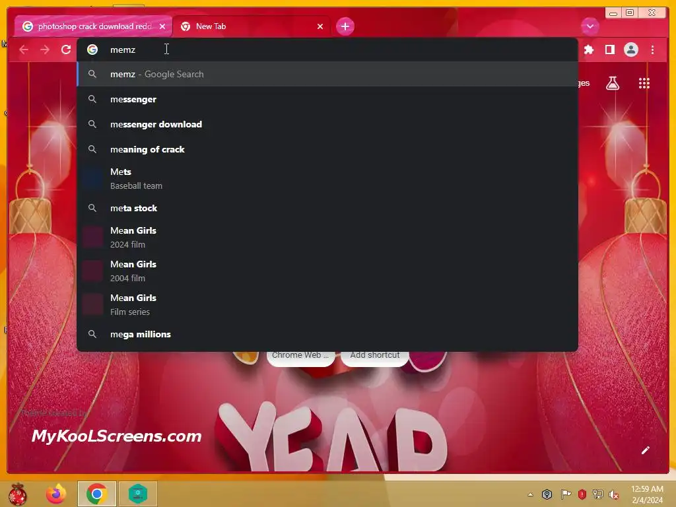Viewport: 676px width, 507px height.
Task: Open the profile avatar icon
Action: pos(630,50)
